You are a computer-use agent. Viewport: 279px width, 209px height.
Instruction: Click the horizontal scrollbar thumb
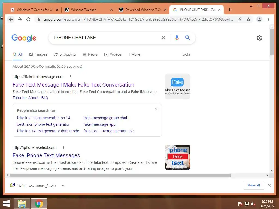[x=120, y=176]
